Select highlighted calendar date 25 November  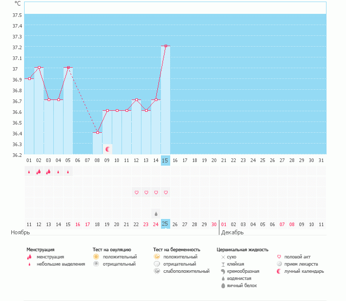[x=165, y=224]
